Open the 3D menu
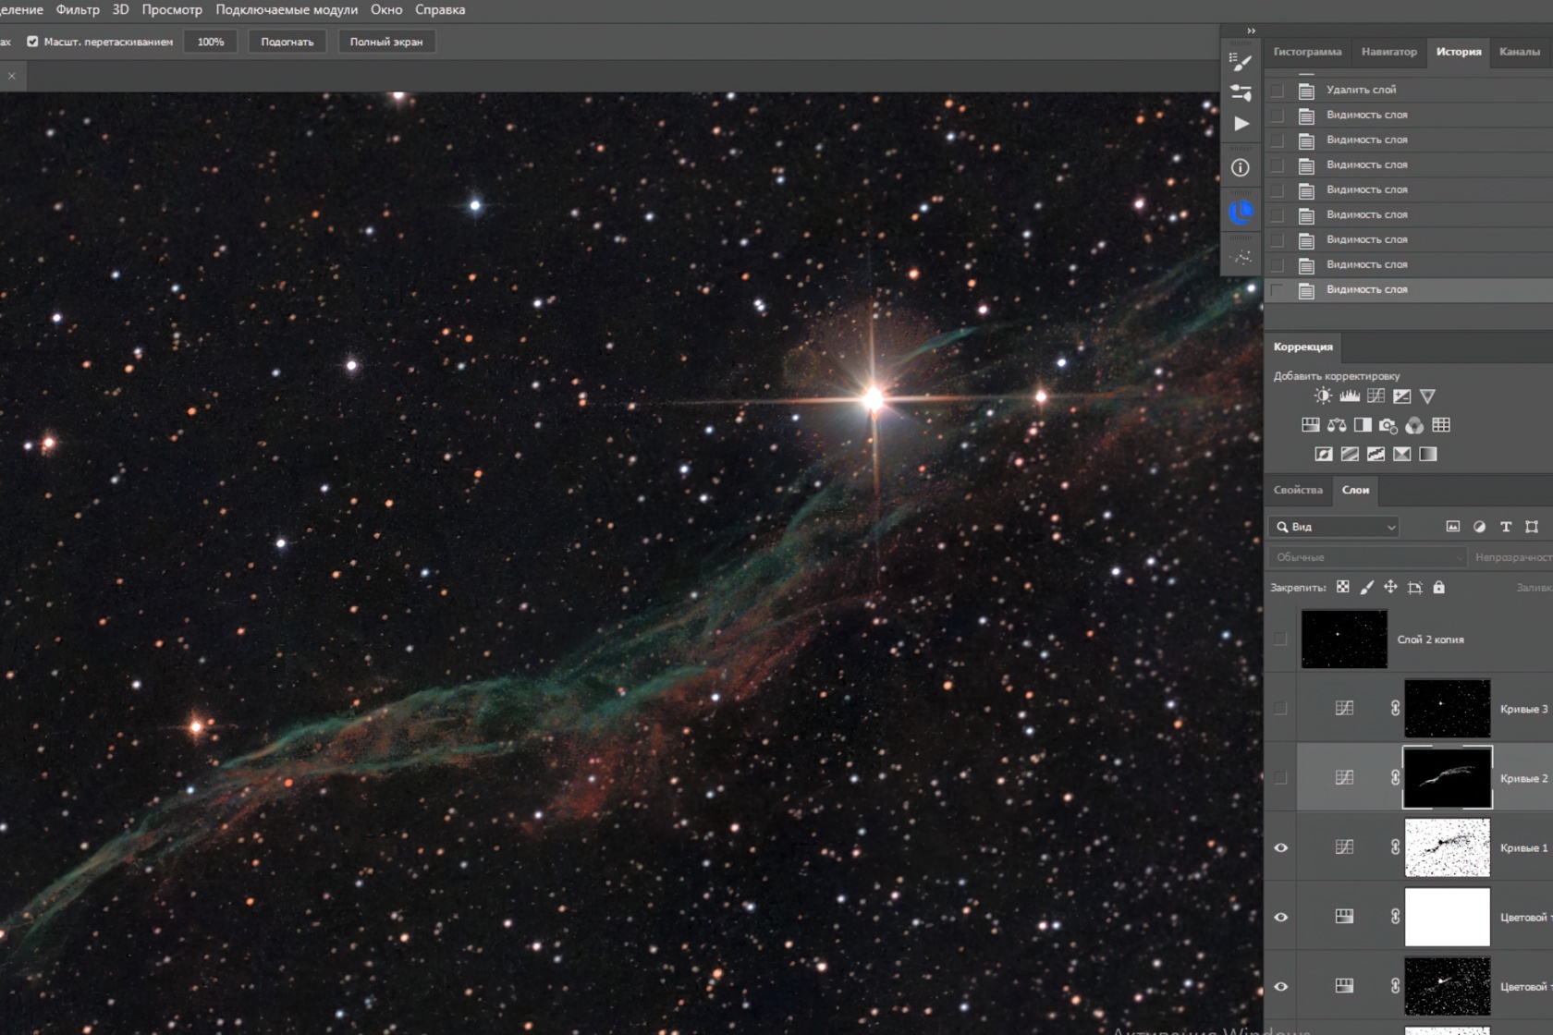 point(120,9)
